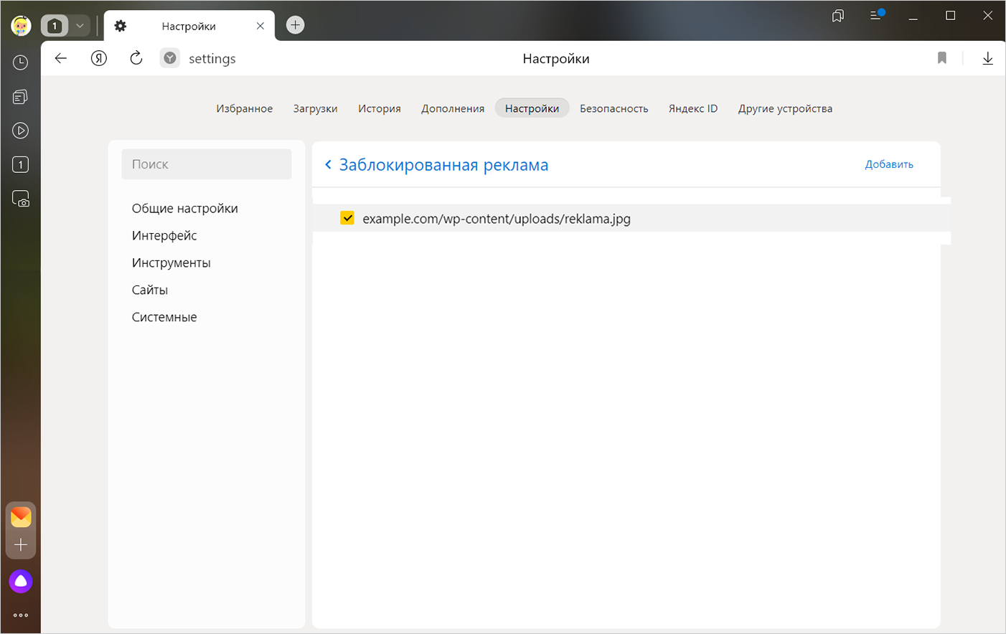The image size is (1006, 634).
Task: Go back with the arrow button
Action: pos(61,58)
